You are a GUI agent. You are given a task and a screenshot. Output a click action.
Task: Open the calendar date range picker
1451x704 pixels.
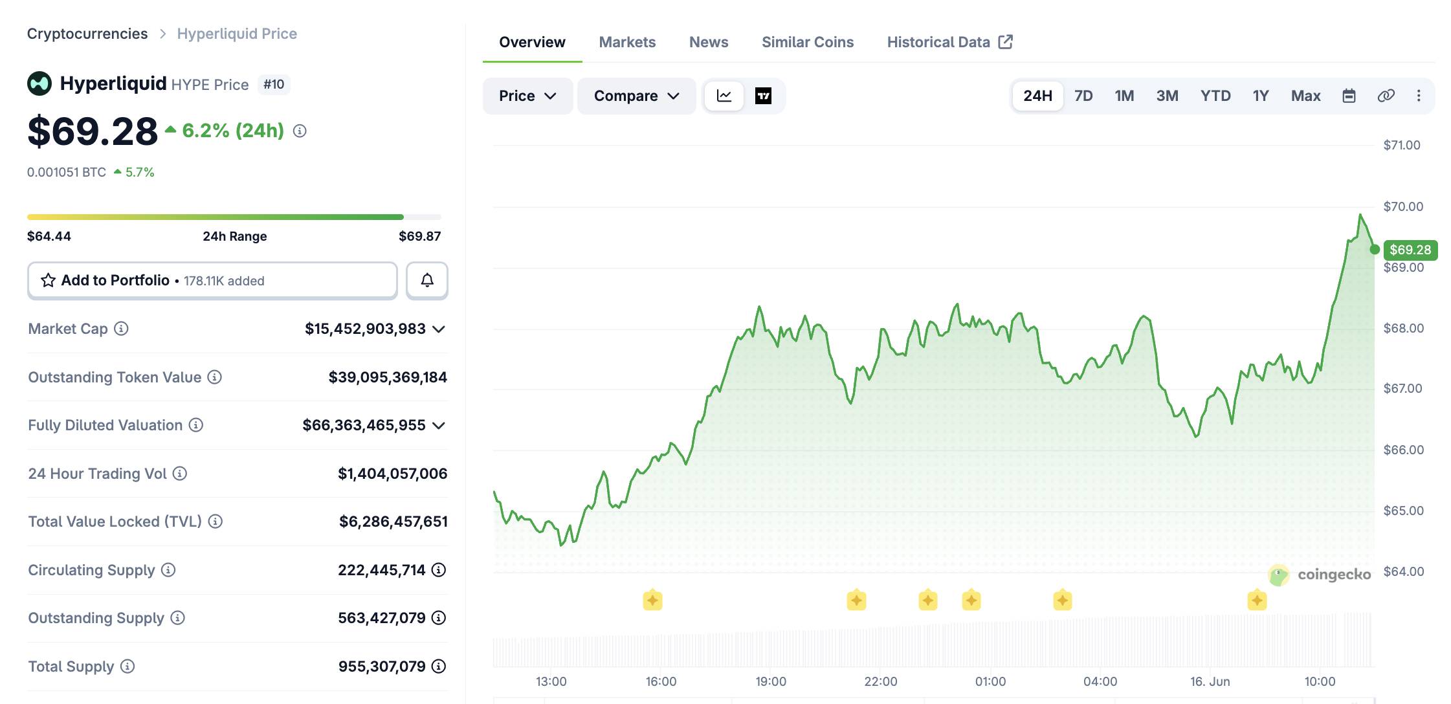coord(1349,96)
